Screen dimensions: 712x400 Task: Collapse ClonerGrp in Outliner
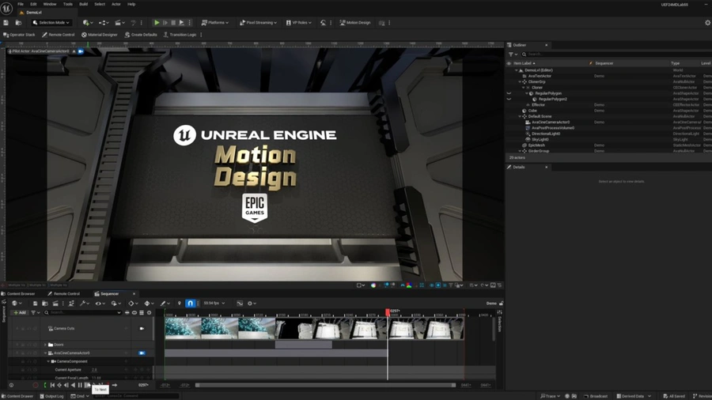pyautogui.click(x=520, y=81)
